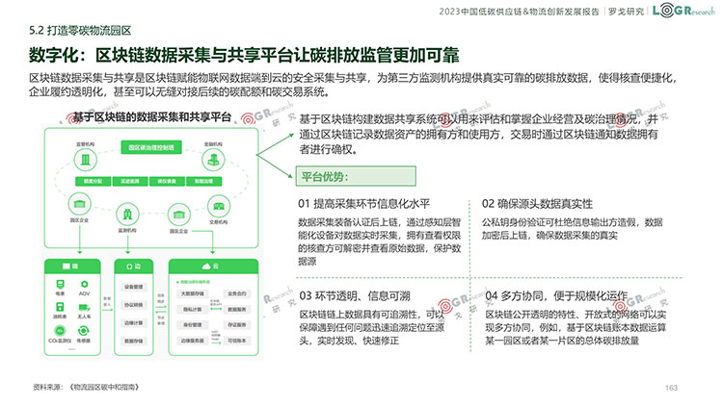
Task: Click the paragraph starting 数据采集装备认证后上链
Action: click(x=380, y=241)
